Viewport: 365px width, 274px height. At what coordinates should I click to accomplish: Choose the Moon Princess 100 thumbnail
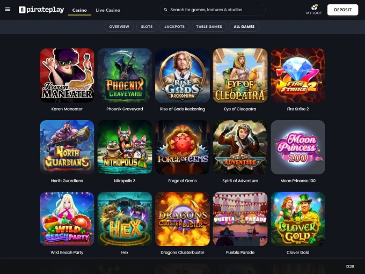298,147
